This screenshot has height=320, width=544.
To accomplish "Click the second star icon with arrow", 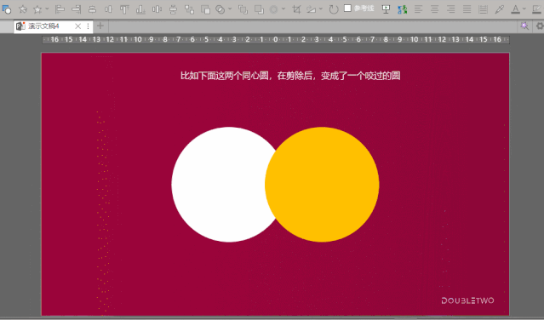I will (37, 9).
